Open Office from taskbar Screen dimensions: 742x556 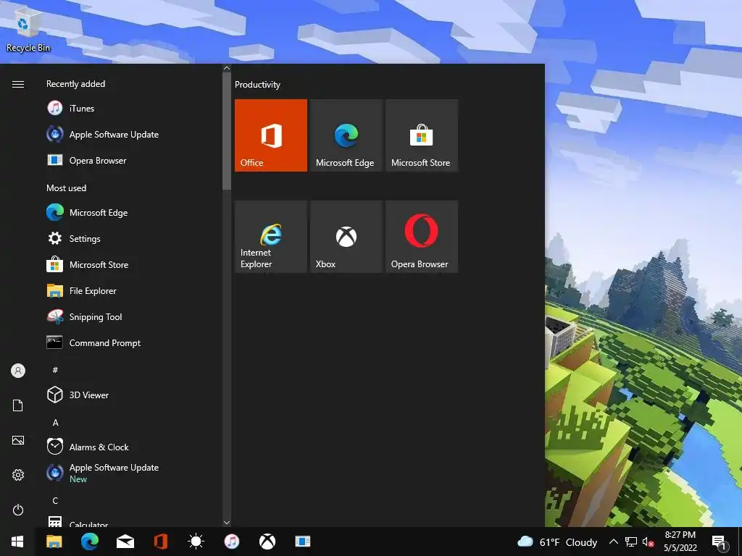tap(160, 542)
